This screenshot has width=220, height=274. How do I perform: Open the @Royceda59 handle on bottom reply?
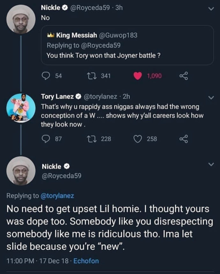62,176
